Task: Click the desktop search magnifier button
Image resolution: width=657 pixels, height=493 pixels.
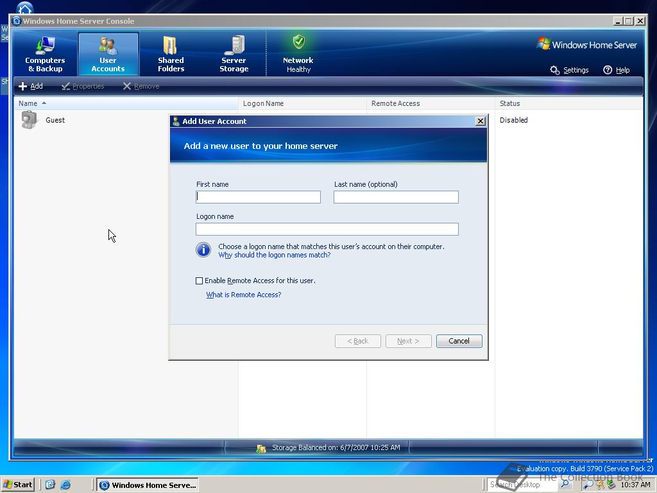Action: pos(565,484)
